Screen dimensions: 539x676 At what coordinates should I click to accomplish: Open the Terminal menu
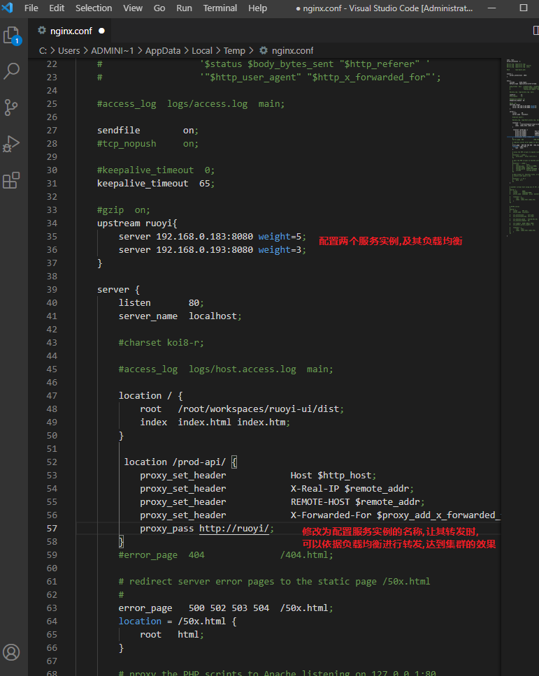pos(220,8)
